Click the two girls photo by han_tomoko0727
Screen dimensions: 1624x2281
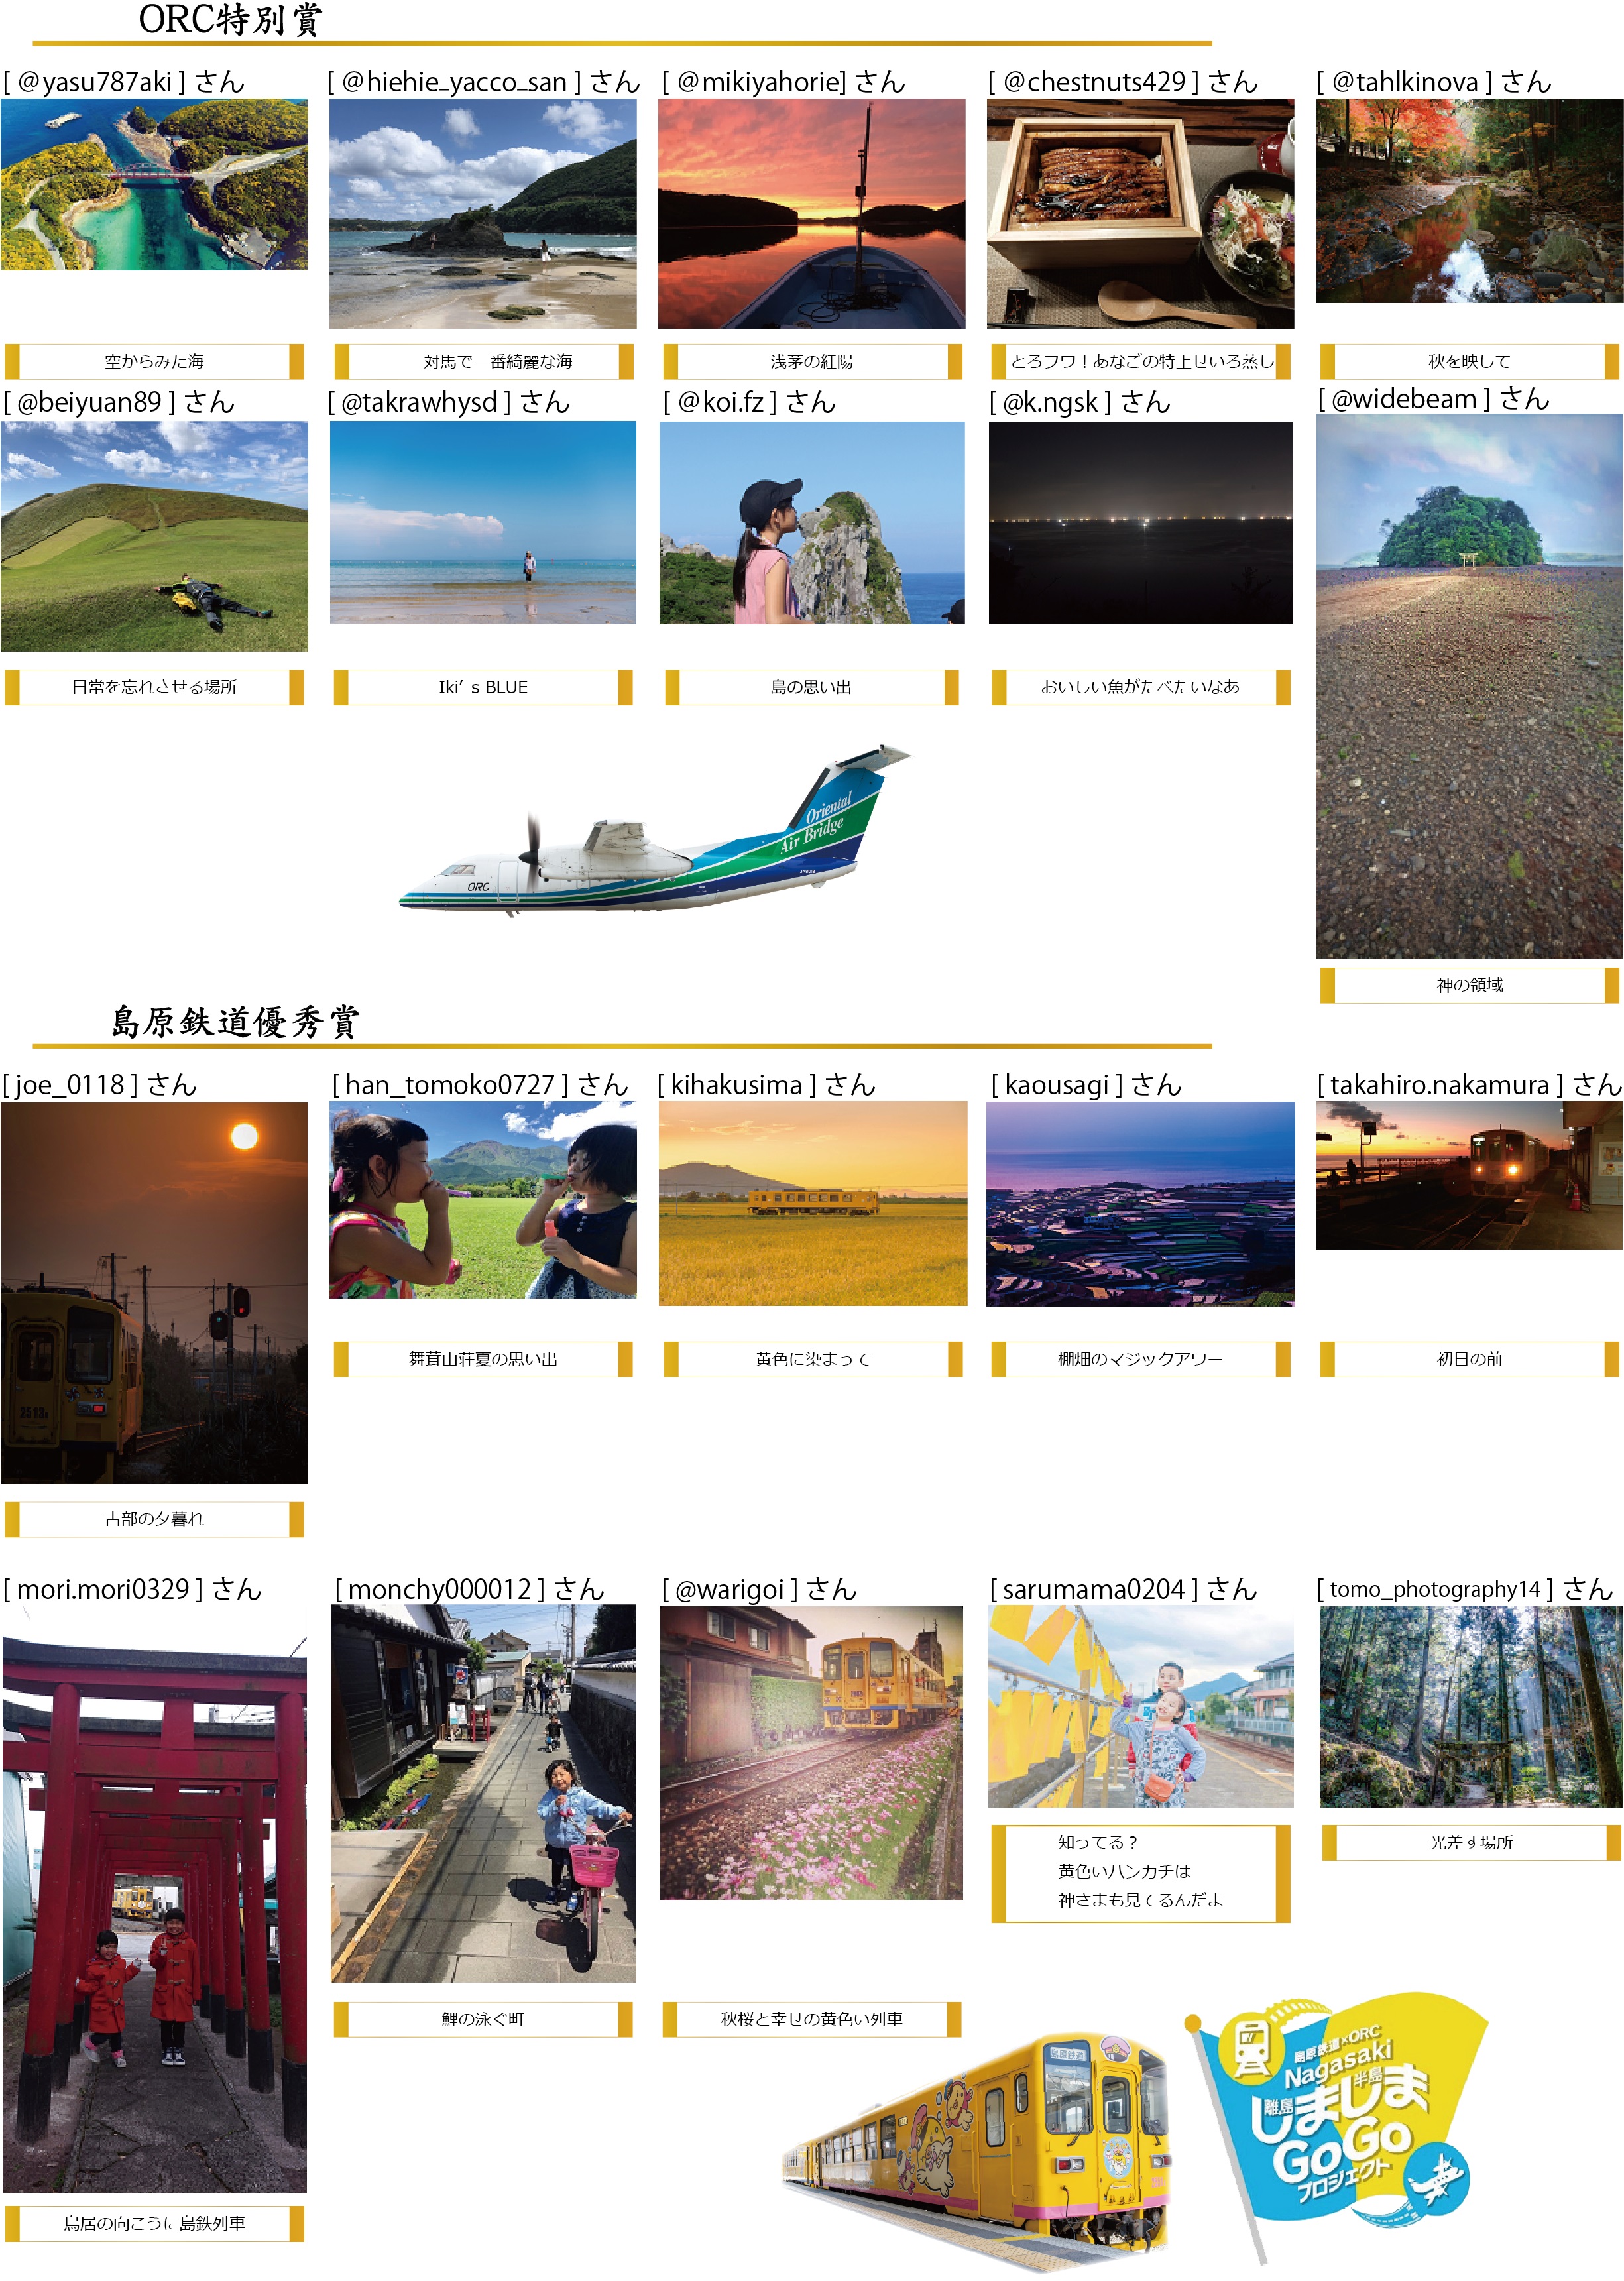tap(483, 1199)
